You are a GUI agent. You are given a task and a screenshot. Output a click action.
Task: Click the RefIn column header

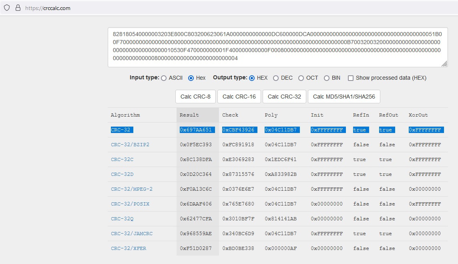tap(361, 115)
